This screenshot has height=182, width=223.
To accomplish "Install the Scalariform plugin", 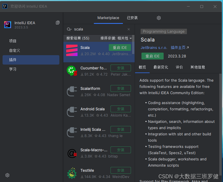I will pyautogui.click(x=121, y=88).
